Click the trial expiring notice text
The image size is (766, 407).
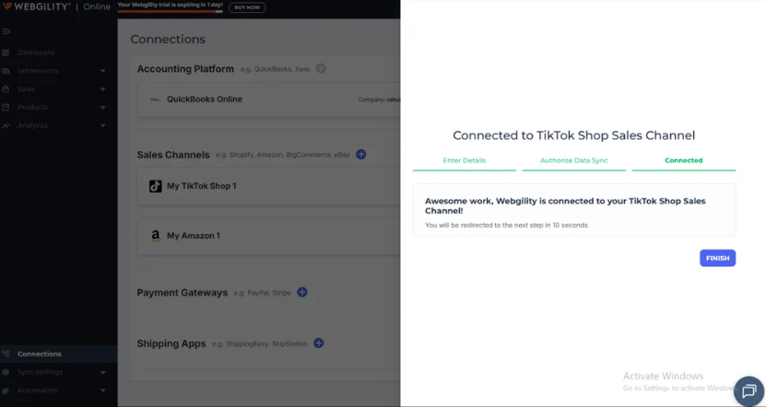tap(170, 5)
